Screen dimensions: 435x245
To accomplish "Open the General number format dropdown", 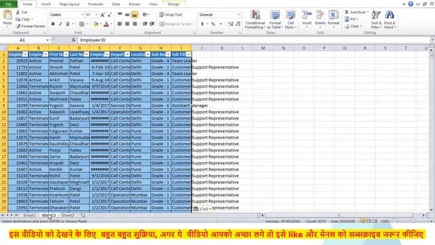I will (x=239, y=15).
